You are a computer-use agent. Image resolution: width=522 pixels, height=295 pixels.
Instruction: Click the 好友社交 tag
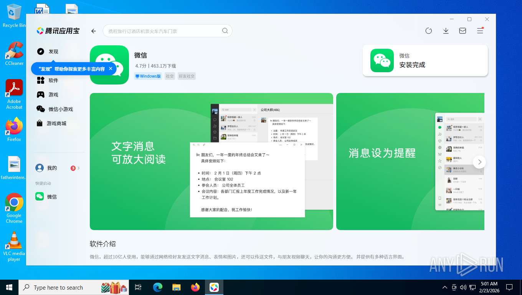tap(187, 76)
